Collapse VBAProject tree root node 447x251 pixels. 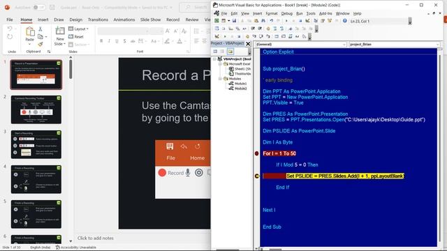pyautogui.click(x=214, y=59)
